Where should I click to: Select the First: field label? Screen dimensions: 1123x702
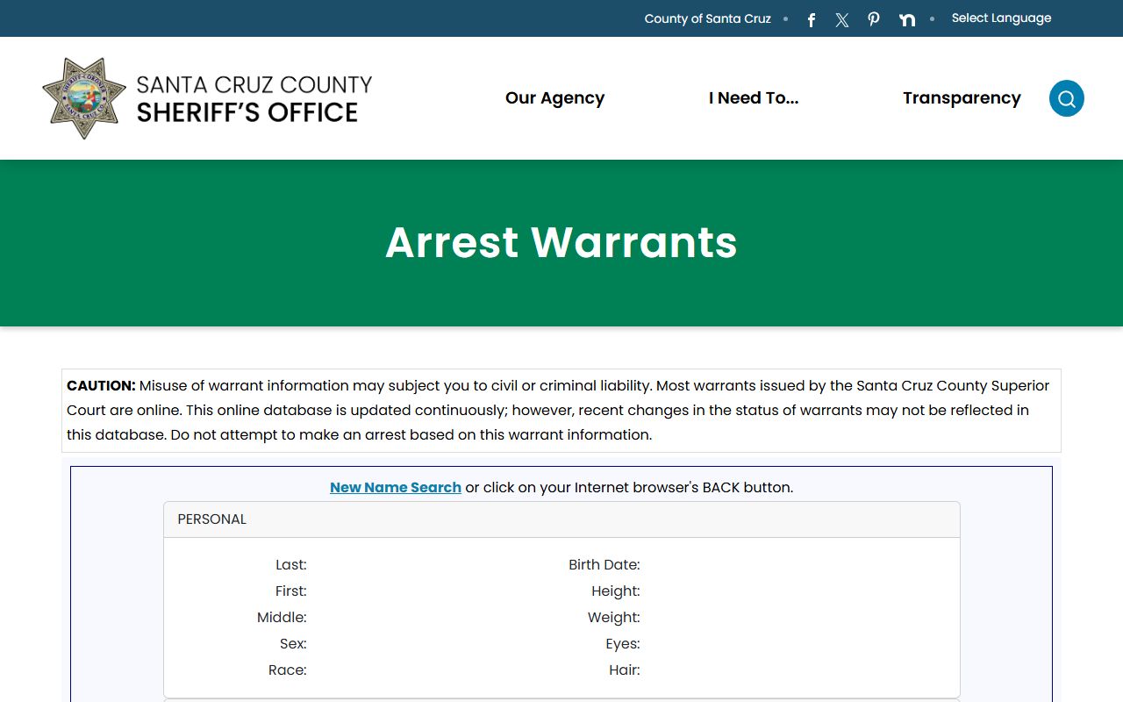click(291, 591)
